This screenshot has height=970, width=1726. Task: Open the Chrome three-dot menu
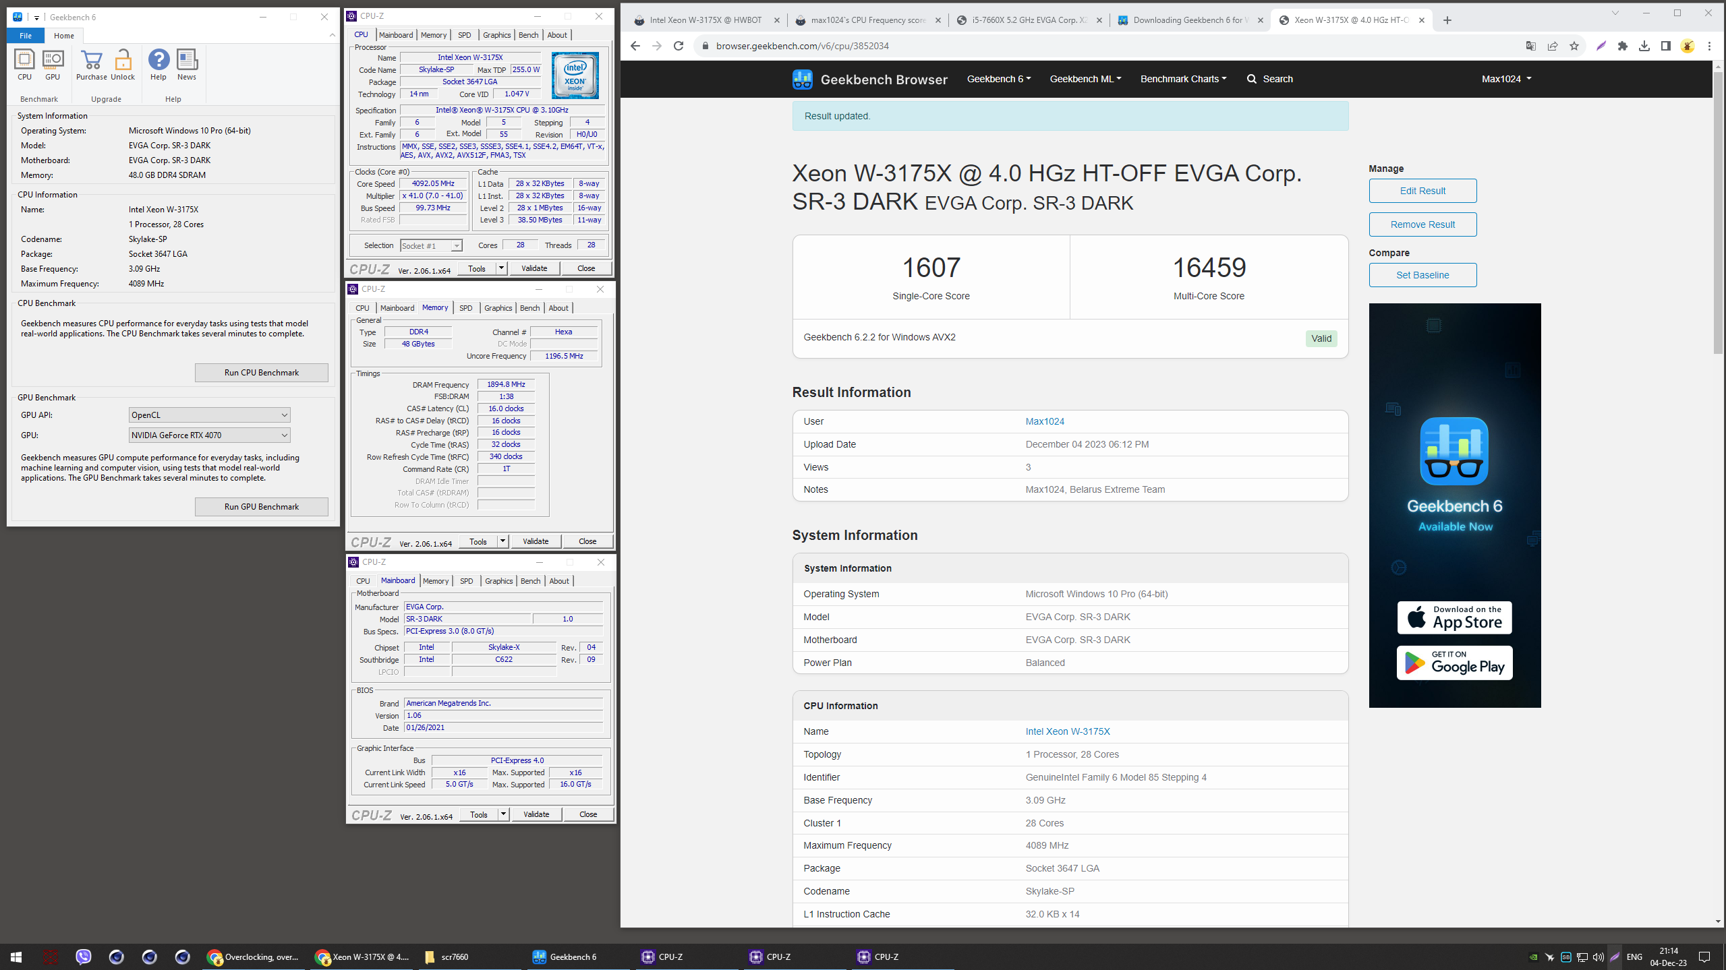(1709, 46)
